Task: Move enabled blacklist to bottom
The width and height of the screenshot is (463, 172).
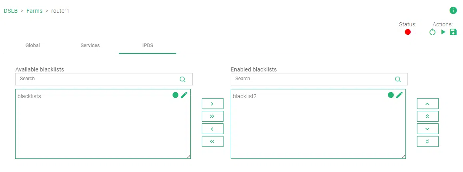Action: click(x=427, y=141)
